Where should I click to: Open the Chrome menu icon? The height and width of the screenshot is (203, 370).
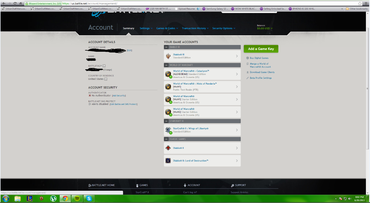point(366,4)
